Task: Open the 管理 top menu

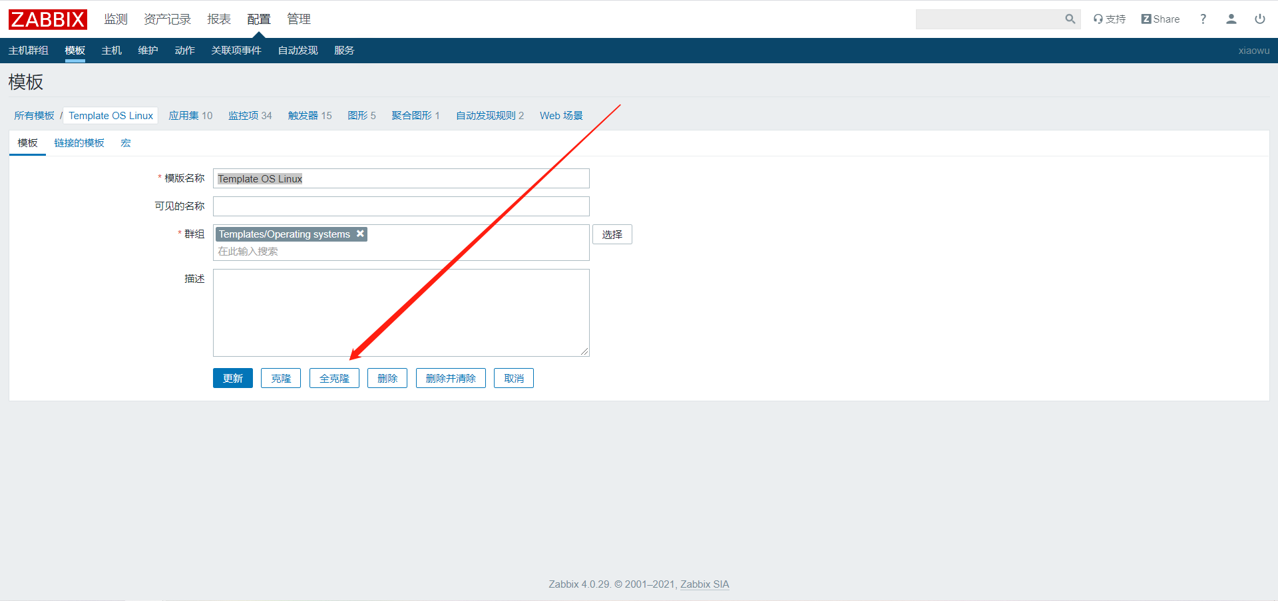Action: (x=298, y=19)
